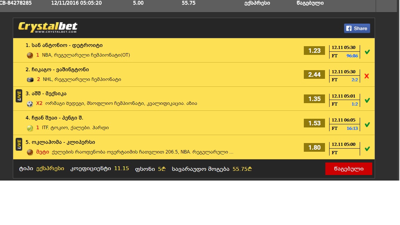400x225 pixels.
Task: Click 55.75 value in header row
Action: [189, 3]
